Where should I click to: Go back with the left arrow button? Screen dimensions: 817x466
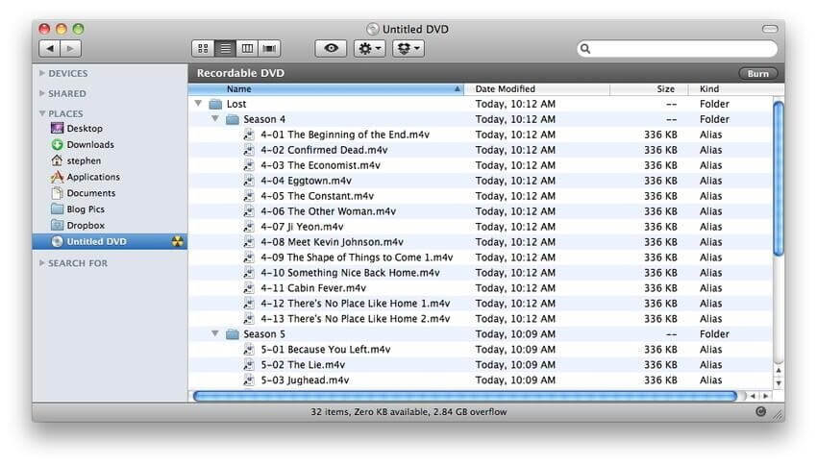[x=49, y=48]
